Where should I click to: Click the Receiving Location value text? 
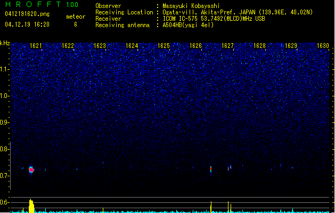tap(238, 12)
